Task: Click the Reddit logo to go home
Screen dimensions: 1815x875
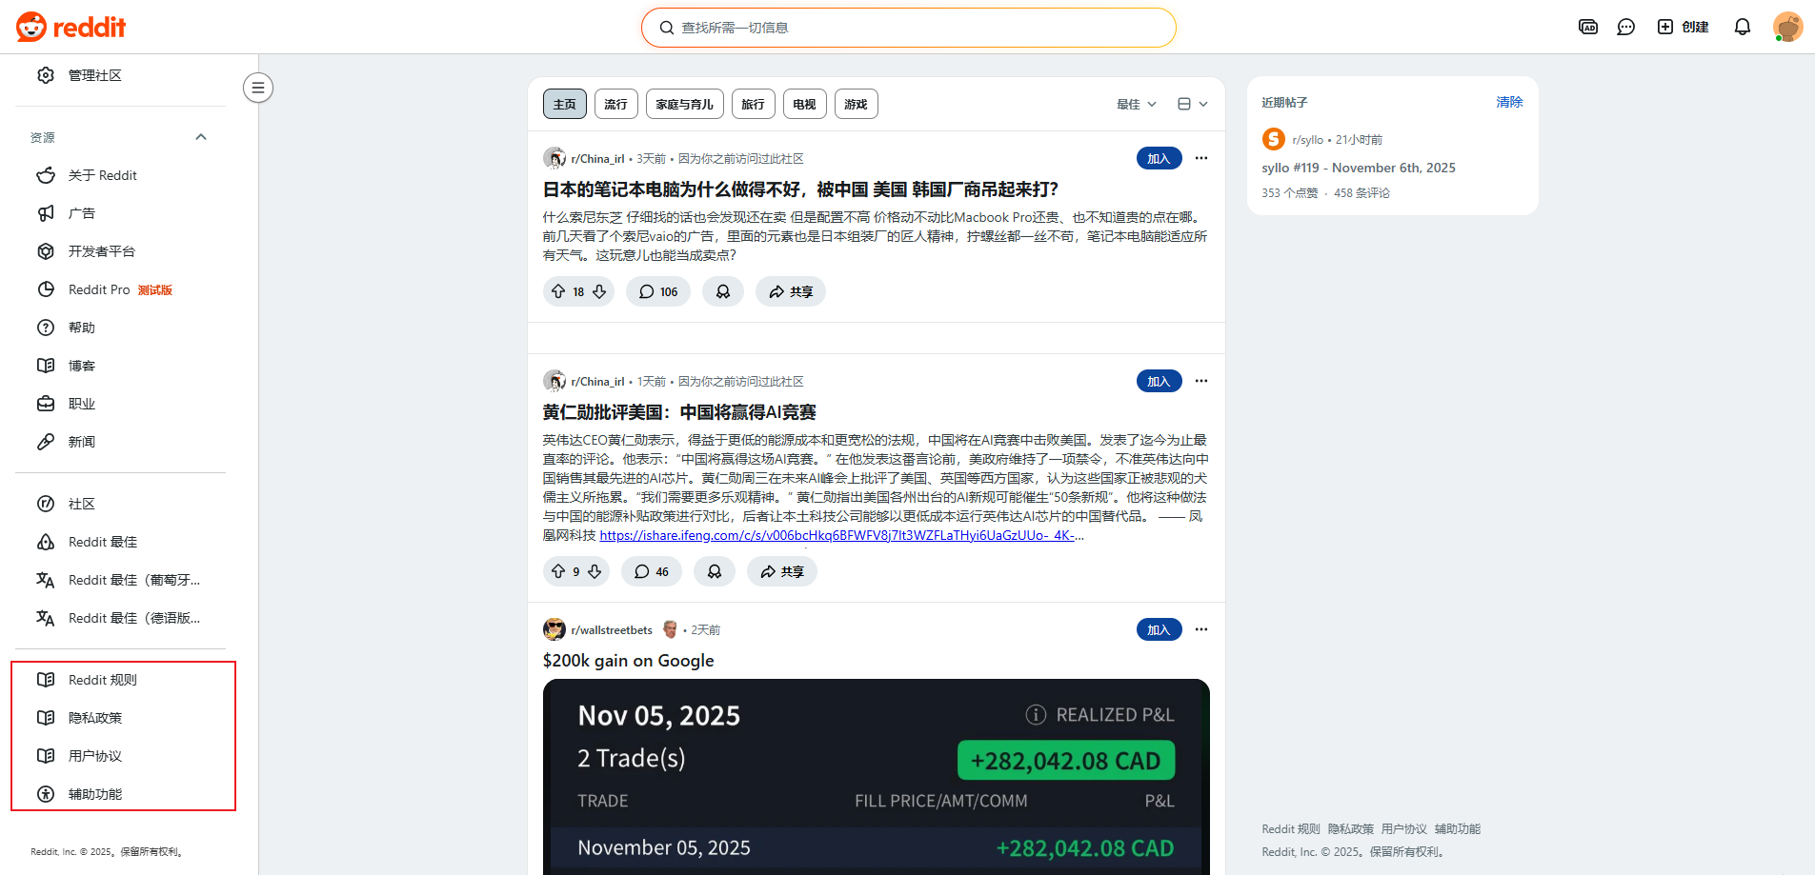Action: click(71, 27)
